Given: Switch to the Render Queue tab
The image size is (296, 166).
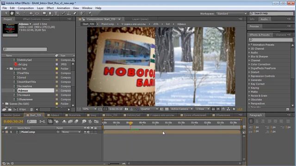Looking at the screenshot, I should pos(12,115).
